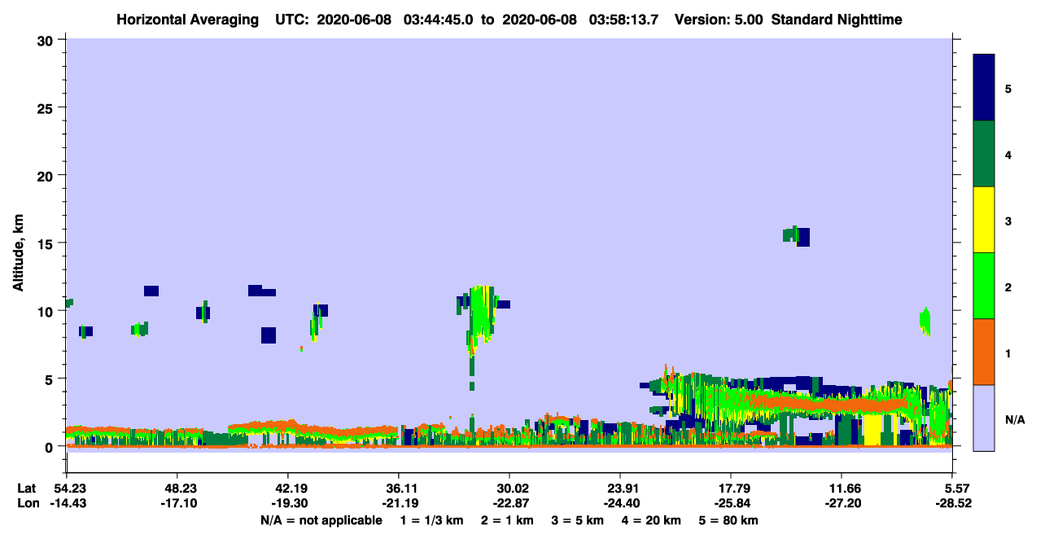Click the small green feature at 9 km near plot's right edge
1058x543 pixels.
click(x=925, y=322)
